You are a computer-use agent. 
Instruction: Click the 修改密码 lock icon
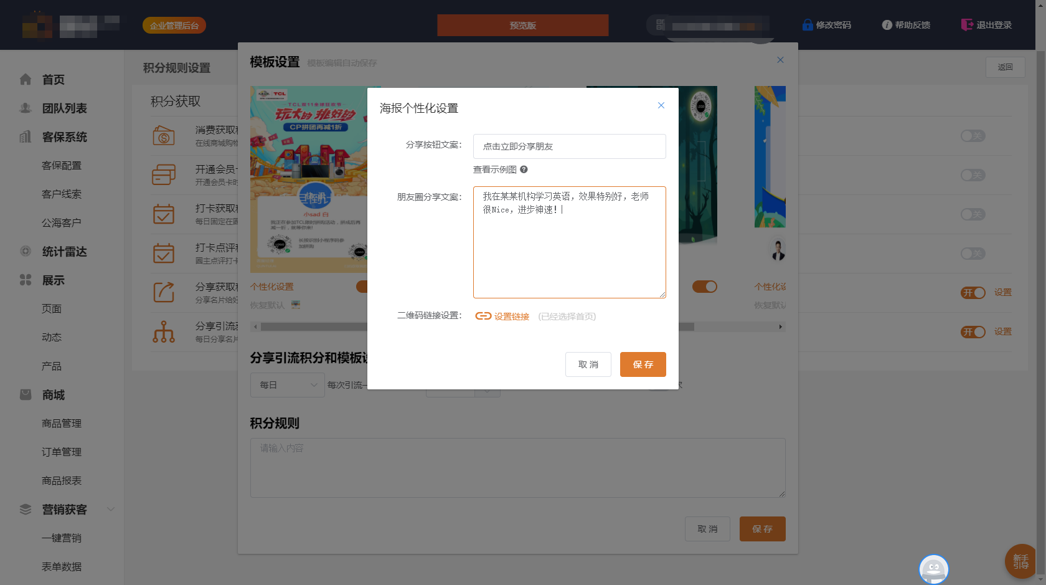(808, 25)
